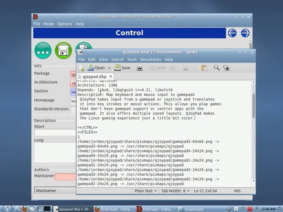Click the gedit window icon in title bar

[80, 52]
